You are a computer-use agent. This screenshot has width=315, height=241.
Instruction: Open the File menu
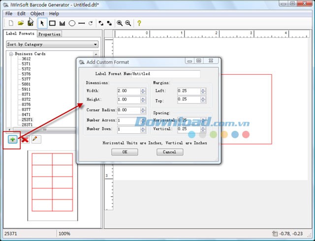coord(9,14)
